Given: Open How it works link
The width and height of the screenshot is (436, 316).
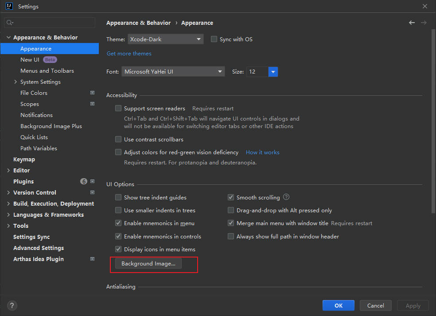Looking at the screenshot, I should click(x=262, y=152).
